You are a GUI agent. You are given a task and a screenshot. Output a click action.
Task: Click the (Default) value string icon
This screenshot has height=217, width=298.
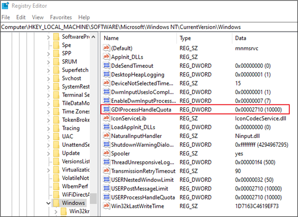106,48
